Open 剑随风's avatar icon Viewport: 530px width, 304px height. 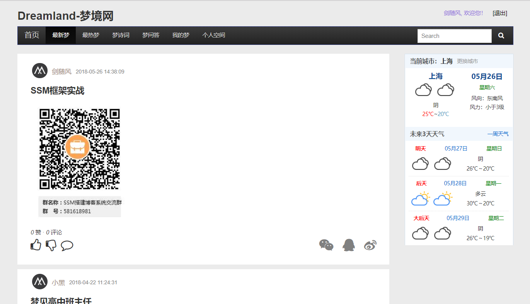click(40, 70)
